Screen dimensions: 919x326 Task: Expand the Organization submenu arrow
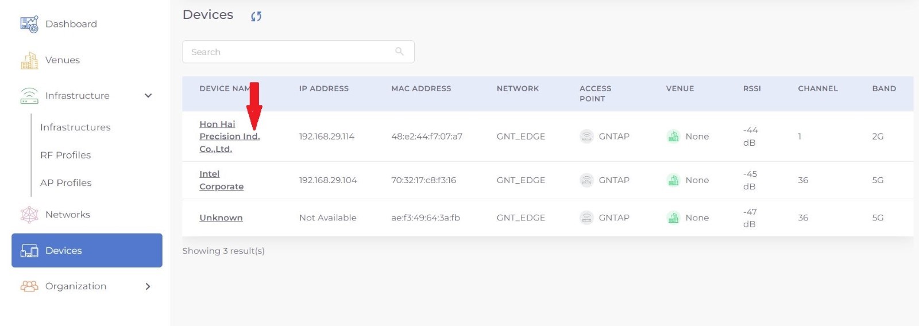point(148,286)
